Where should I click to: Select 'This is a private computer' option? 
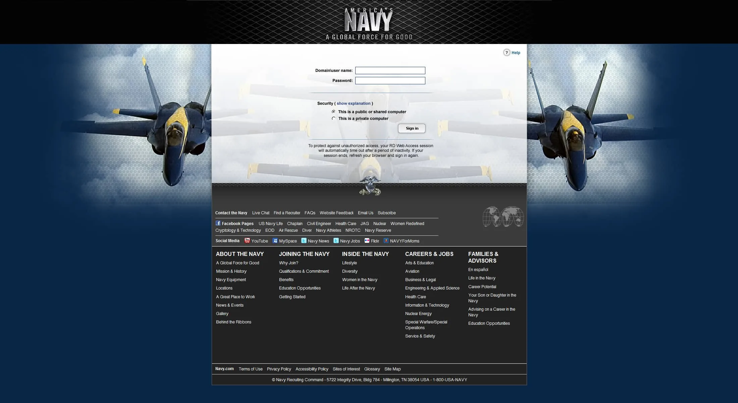[x=333, y=118]
